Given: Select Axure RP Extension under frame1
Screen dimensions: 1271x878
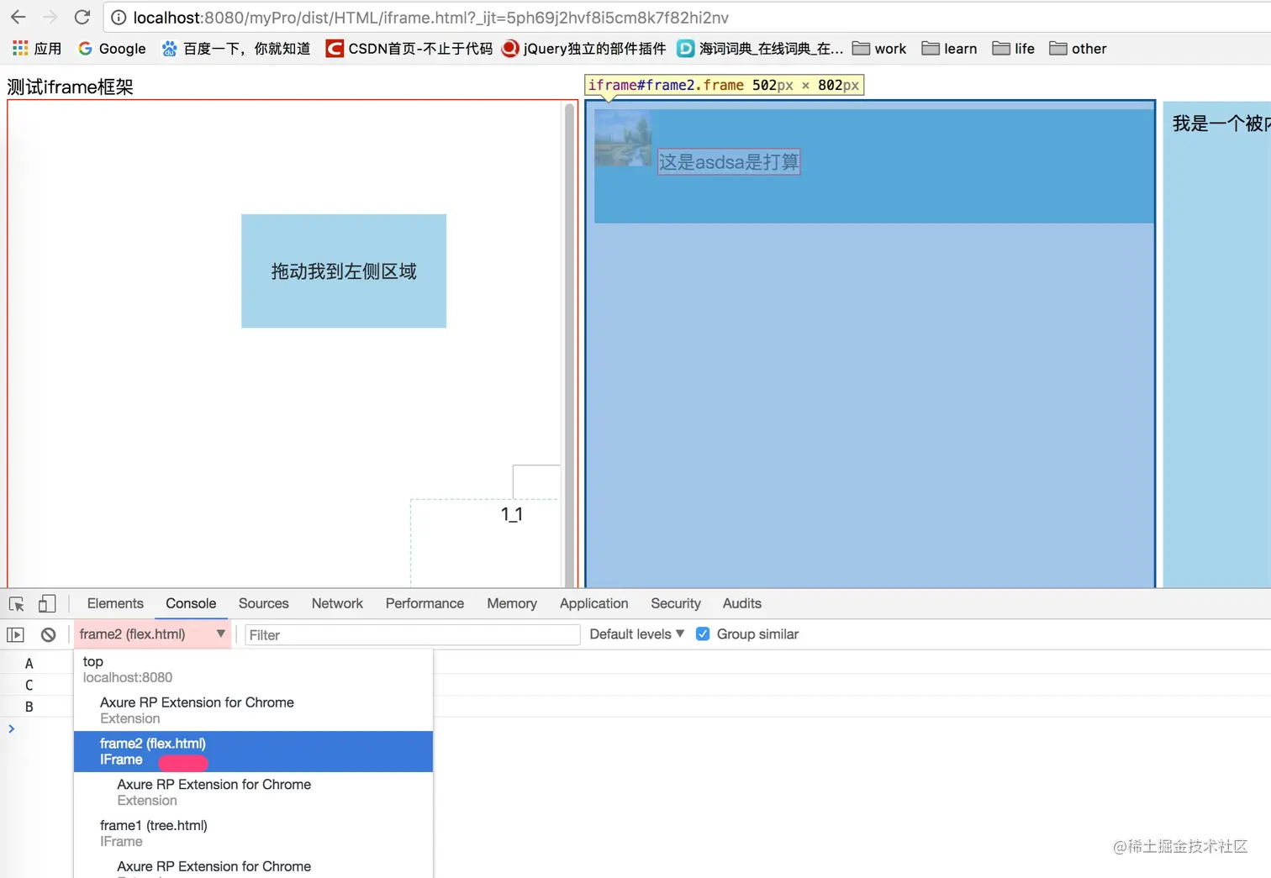Looking at the screenshot, I should coord(253,866).
